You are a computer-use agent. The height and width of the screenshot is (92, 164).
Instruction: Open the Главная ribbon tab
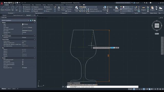(x=6, y=5)
